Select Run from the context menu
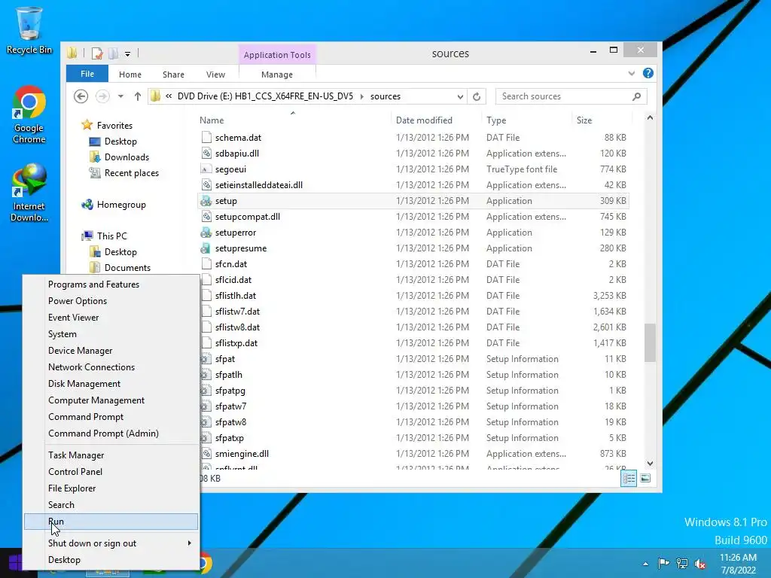 click(x=111, y=522)
